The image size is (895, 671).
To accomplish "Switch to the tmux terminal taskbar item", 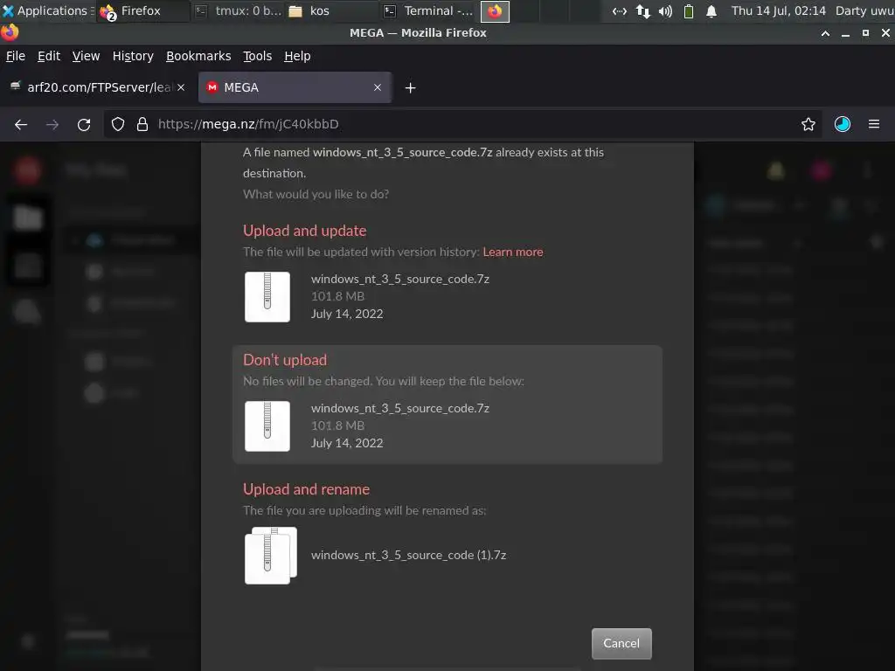I will point(238,10).
